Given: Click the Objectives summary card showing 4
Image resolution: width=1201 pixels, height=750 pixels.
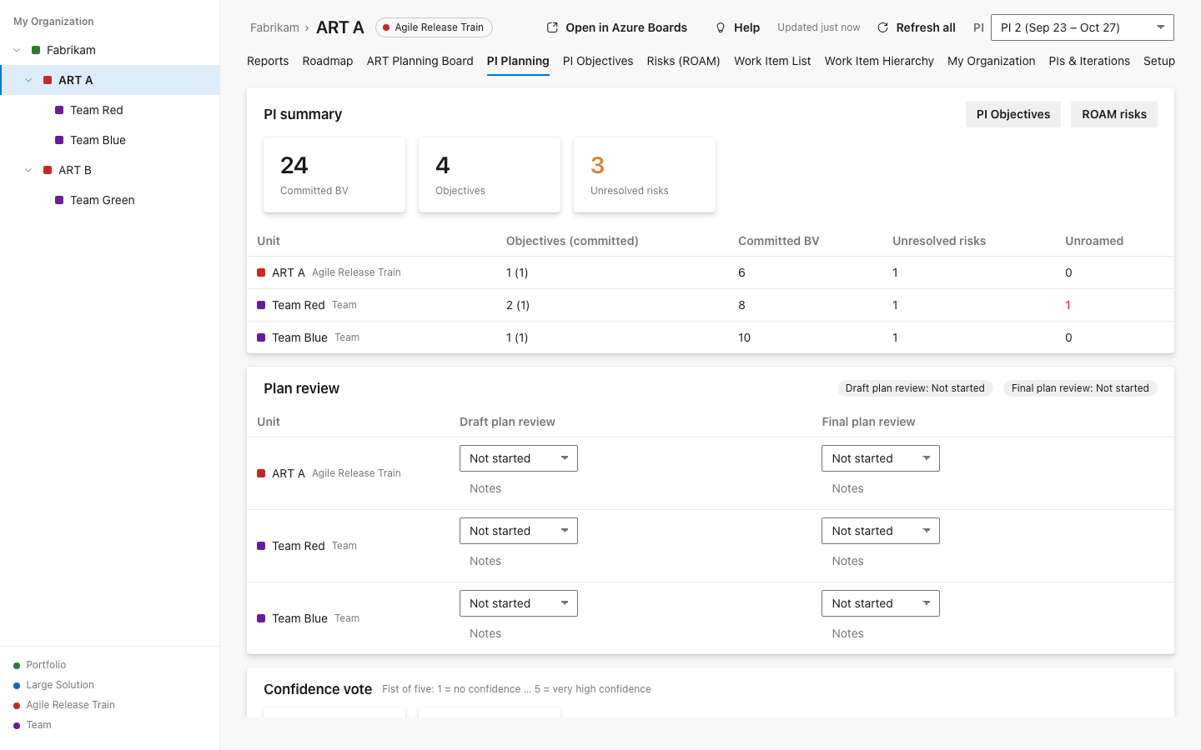Looking at the screenshot, I should [x=490, y=175].
